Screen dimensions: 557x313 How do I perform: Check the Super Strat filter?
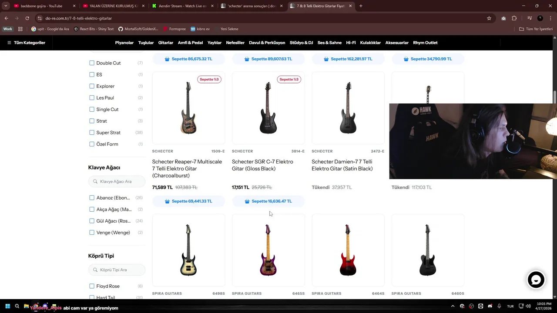click(92, 133)
